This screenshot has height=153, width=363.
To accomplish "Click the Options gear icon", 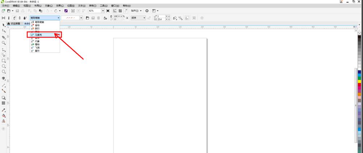I will (147, 11).
